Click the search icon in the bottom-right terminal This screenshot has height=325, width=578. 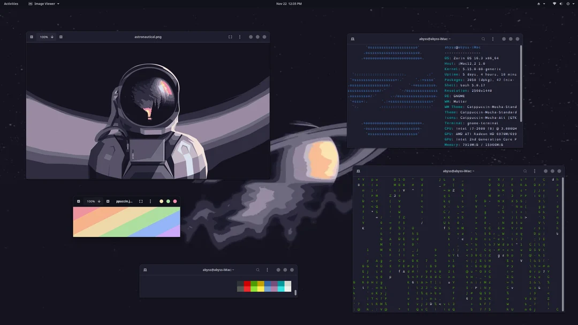point(524,171)
